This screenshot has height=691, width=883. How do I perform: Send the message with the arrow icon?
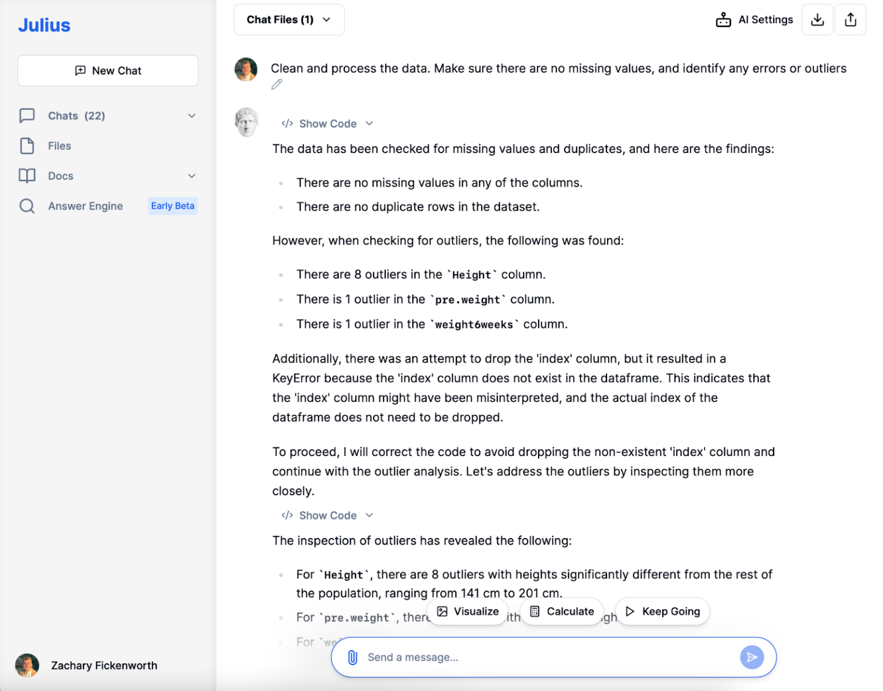[x=752, y=657]
